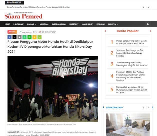Click the Potret category tag
This screenshot has width=157, height=136.
pyautogui.click(x=12, y=32)
